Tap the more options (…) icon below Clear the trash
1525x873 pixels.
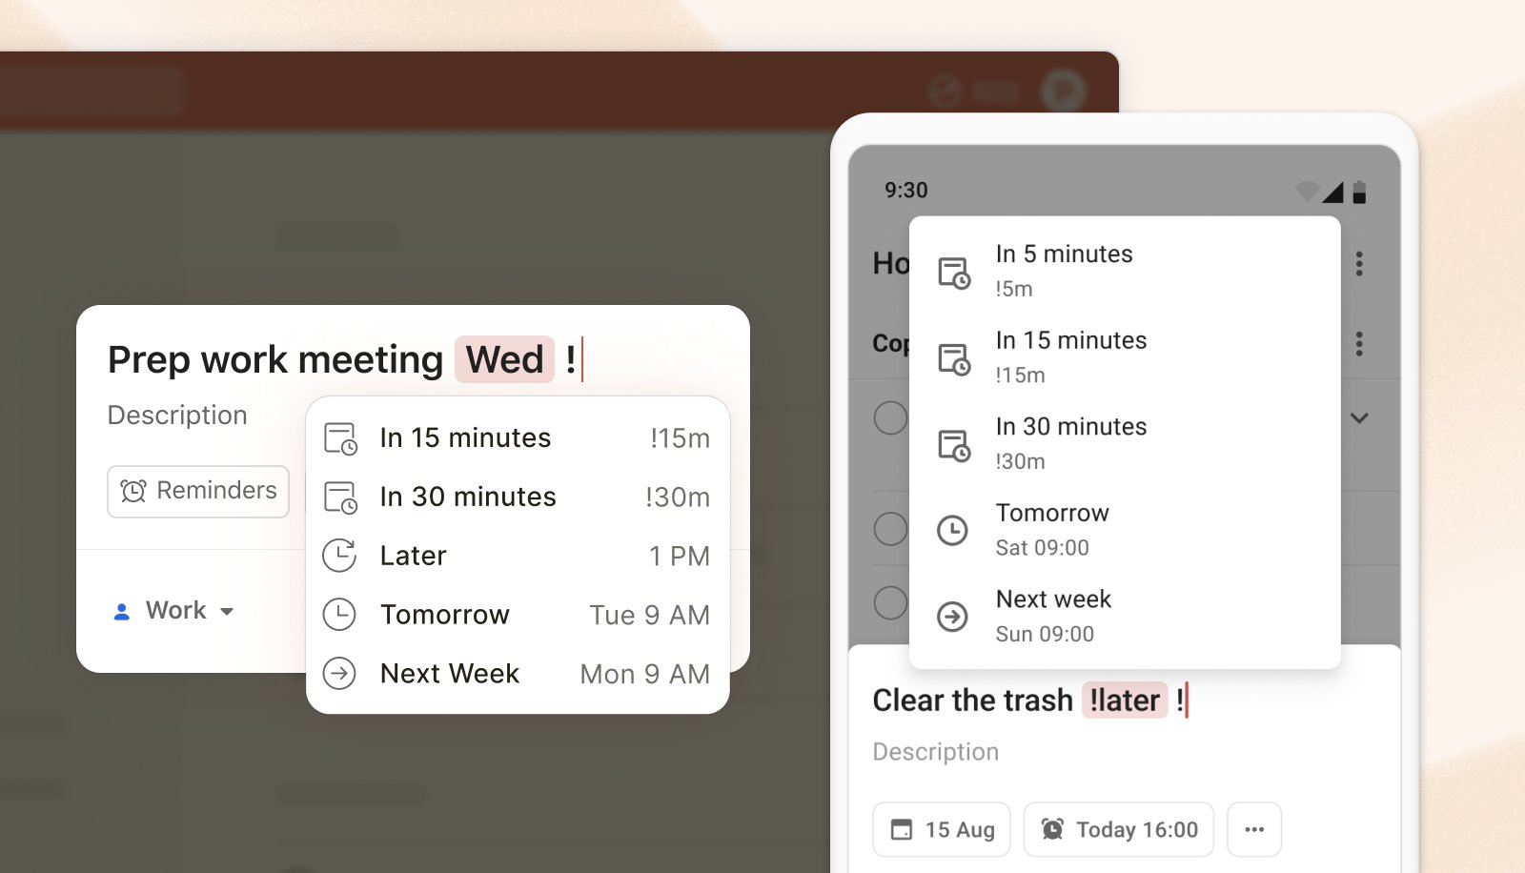tap(1254, 829)
